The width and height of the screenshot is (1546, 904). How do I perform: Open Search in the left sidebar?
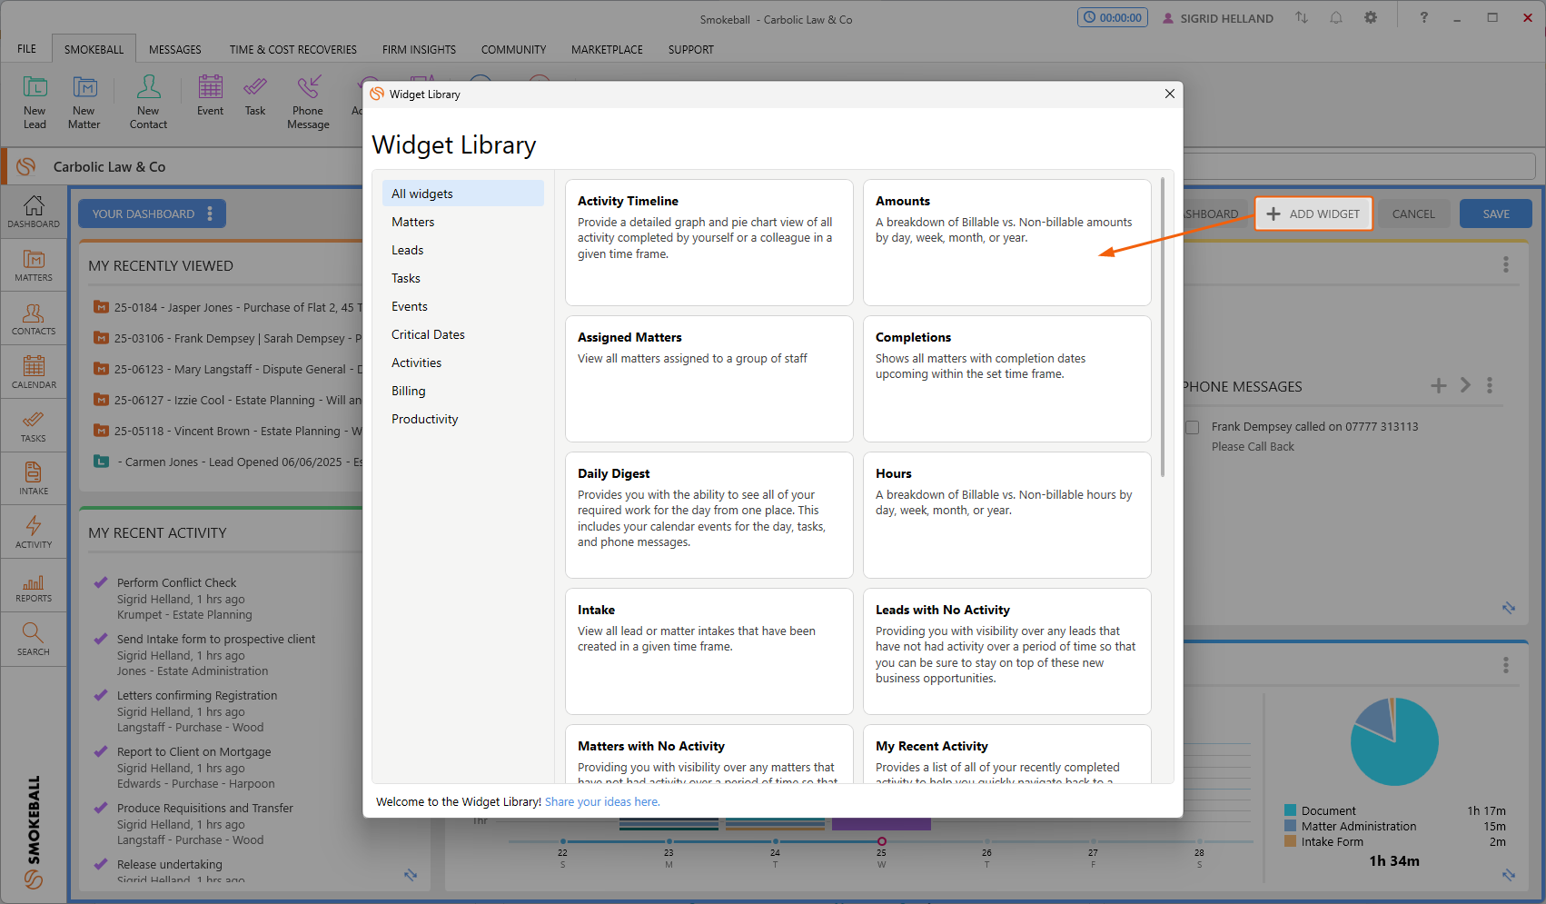click(x=34, y=640)
